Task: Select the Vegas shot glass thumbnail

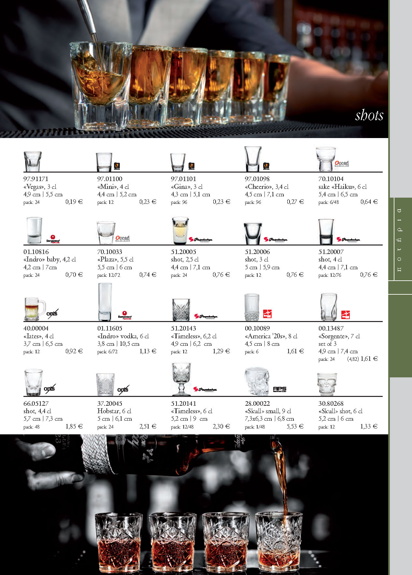Action: point(33,161)
